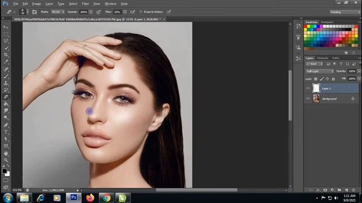362x203 pixels.
Task: Select the Clone Stamp tool
Action: tap(6, 83)
